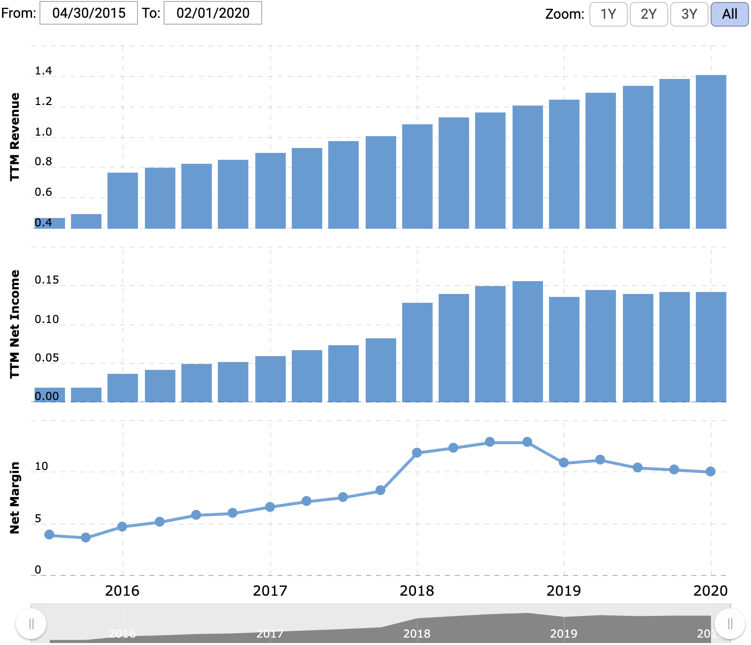Screen dimensions: 751x645
Task: Click the 2017 x-axis label
Action: click(270, 591)
